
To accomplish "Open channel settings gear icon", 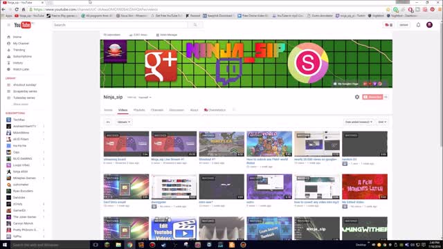I will click(357, 97).
